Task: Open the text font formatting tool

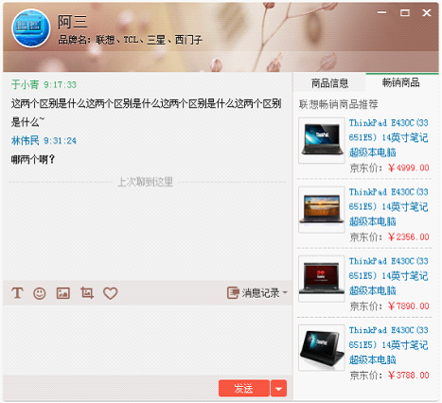Action: tap(17, 293)
